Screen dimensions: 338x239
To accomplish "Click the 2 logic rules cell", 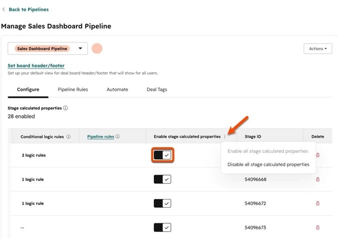I will (33, 155).
